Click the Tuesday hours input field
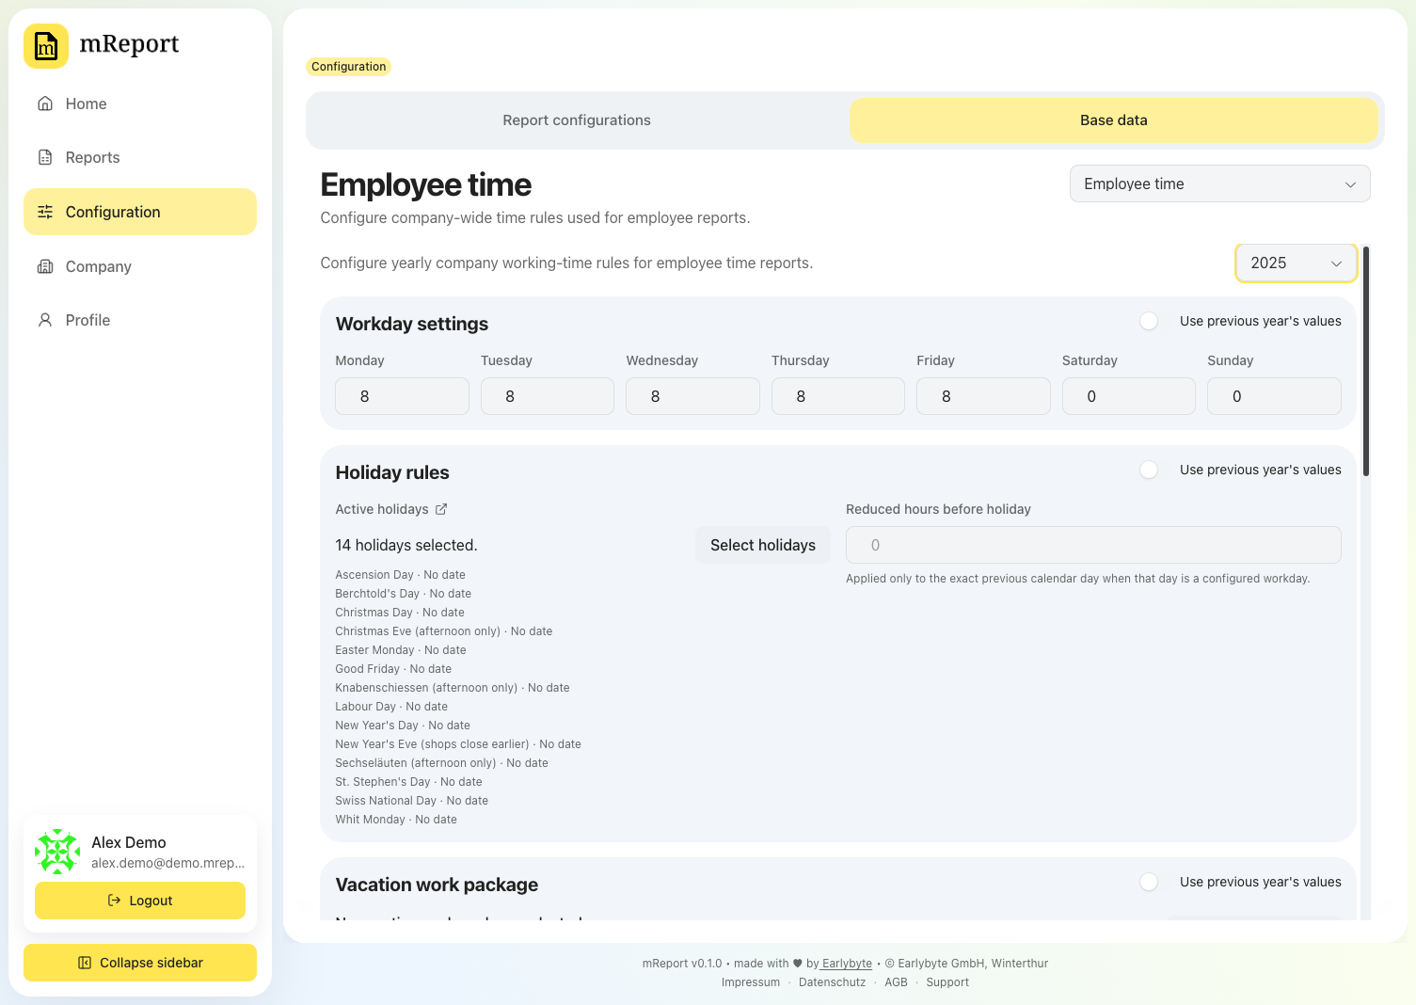This screenshot has height=1005, width=1416. click(548, 396)
